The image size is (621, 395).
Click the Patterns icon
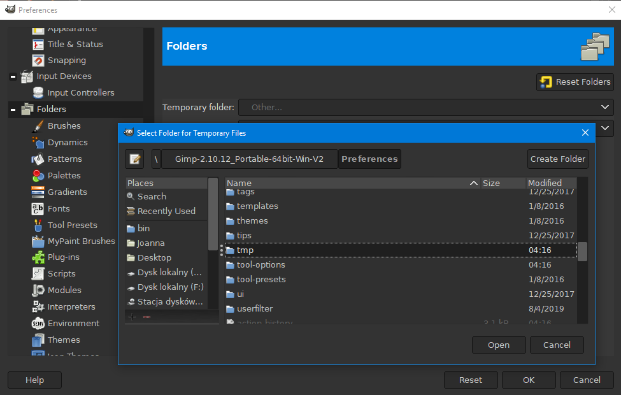pyautogui.click(x=38, y=159)
